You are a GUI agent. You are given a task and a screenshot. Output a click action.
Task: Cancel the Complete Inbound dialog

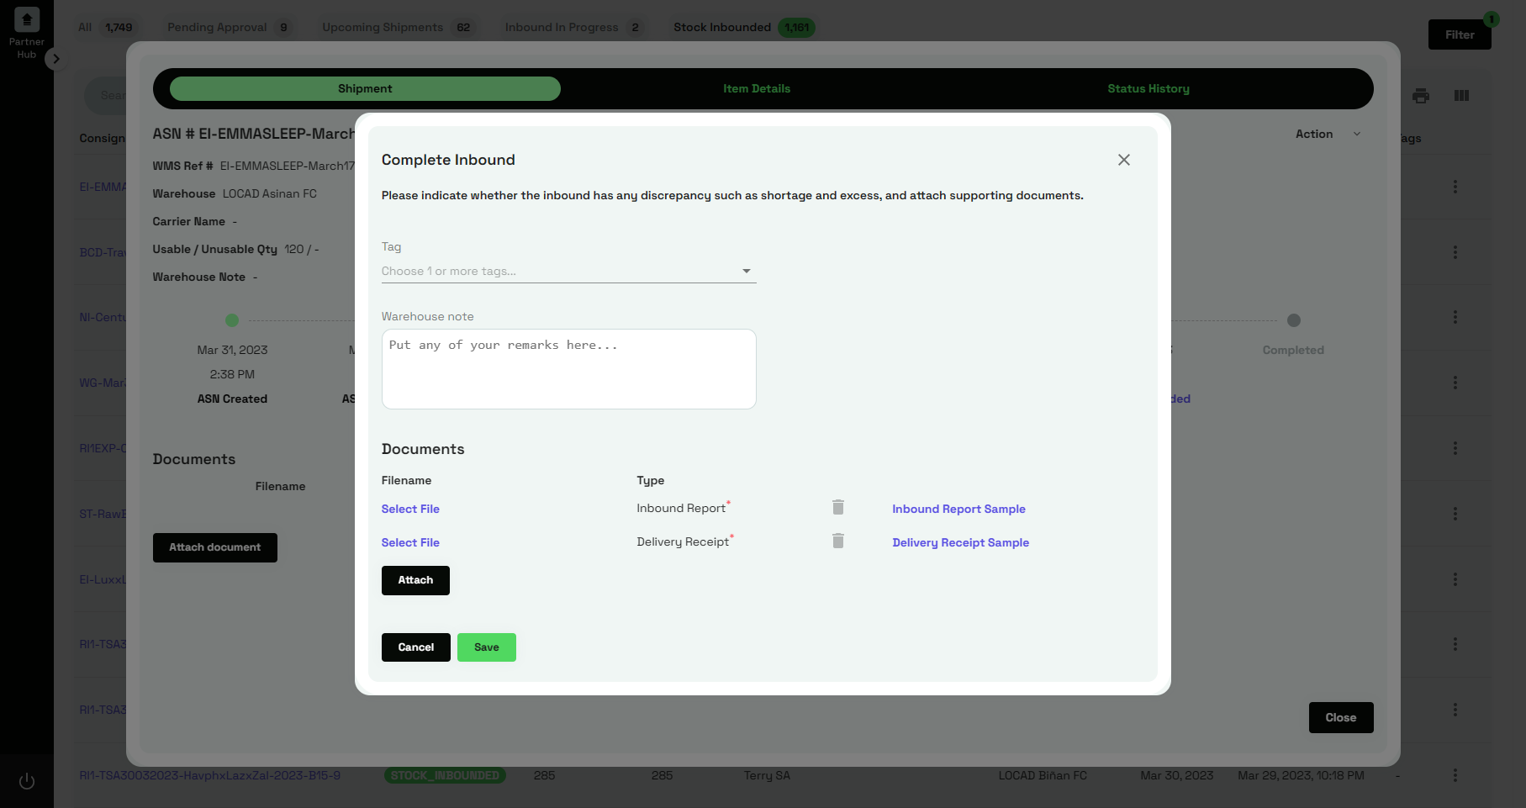click(x=415, y=647)
